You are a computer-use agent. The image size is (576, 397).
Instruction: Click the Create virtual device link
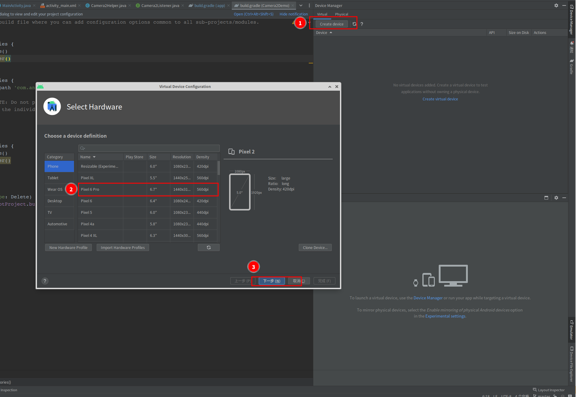coord(440,99)
